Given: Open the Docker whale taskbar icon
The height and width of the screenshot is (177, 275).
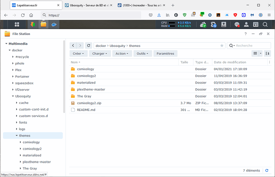Looking at the screenshot, I should coord(54,25).
